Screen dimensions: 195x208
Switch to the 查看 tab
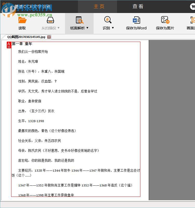click(138, 6)
